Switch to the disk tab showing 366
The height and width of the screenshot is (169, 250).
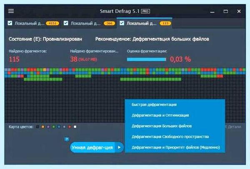89,23
